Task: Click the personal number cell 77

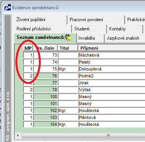Action: coord(45,83)
